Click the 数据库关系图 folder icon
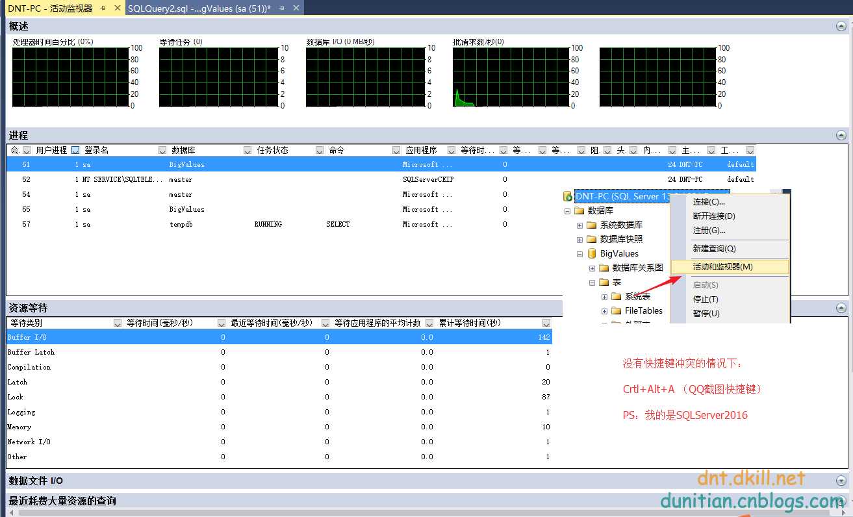The image size is (853, 517). pyautogui.click(x=604, y=268)
